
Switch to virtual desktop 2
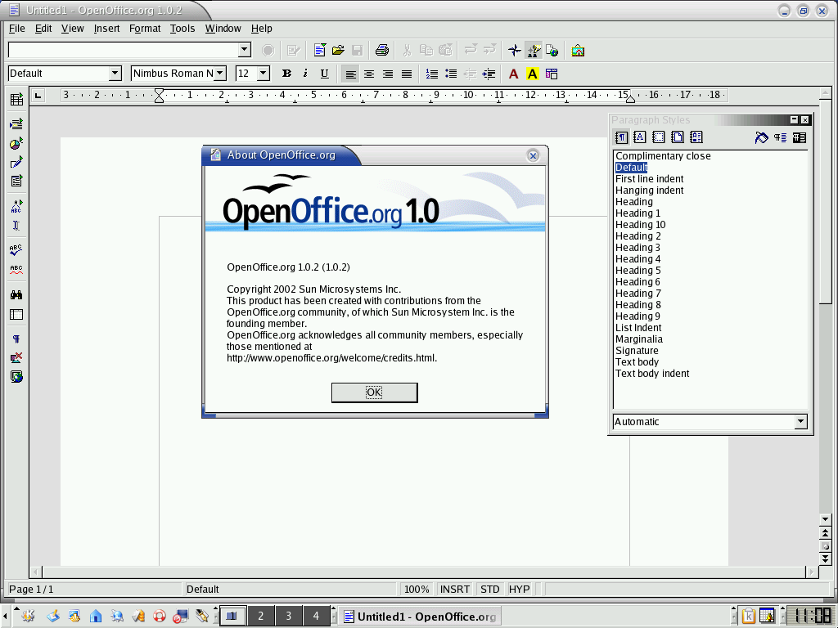[x=261, y=616]
